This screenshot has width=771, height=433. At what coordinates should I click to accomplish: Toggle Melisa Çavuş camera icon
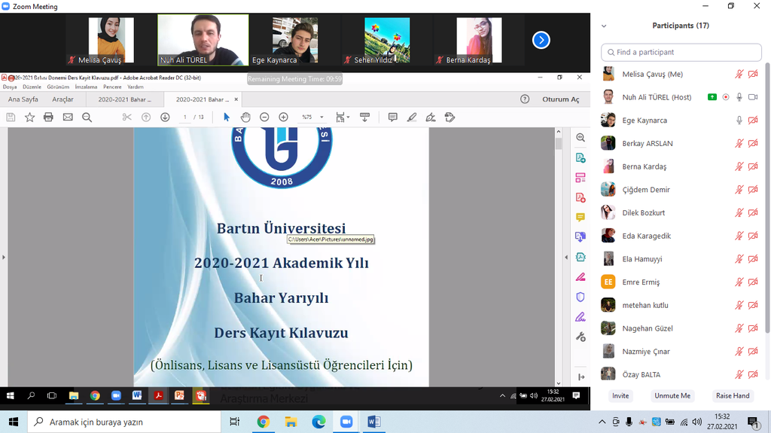pyautogui.click(x=753, y=74)
